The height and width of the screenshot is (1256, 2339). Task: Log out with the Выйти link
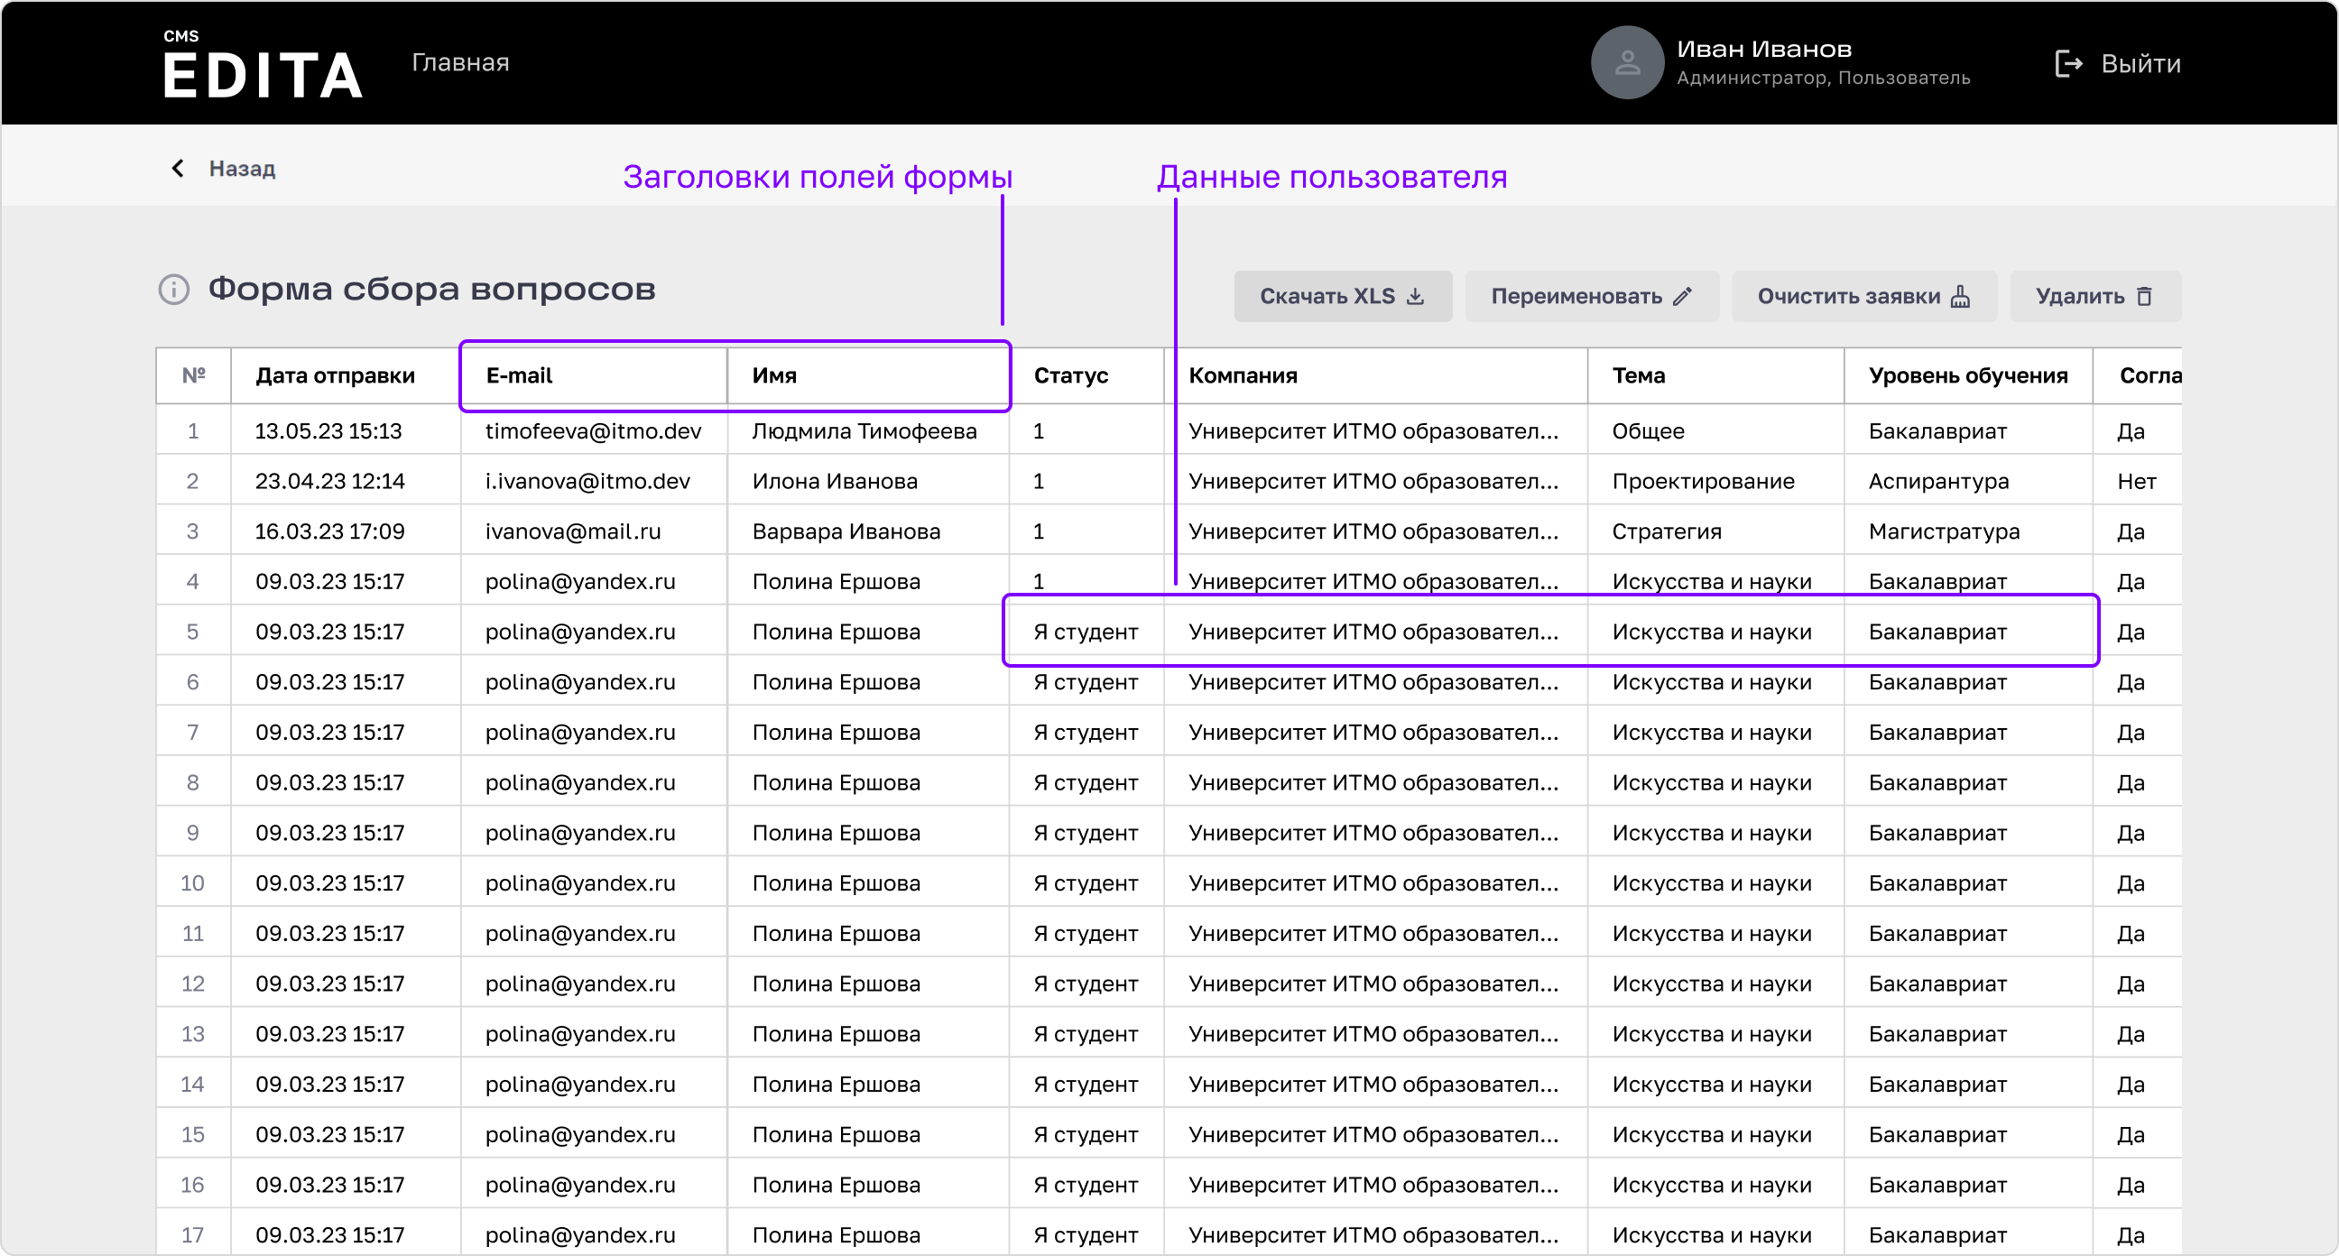[2140, 63]
